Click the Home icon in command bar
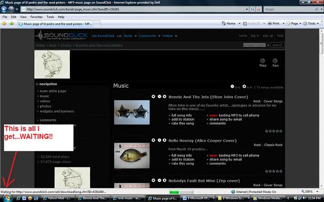Screen dimensions: 324x202 [224, 24]
